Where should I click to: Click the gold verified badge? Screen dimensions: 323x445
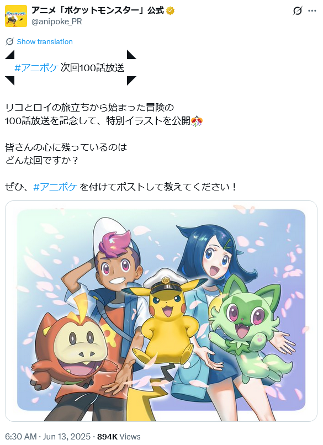click(170, 11)
